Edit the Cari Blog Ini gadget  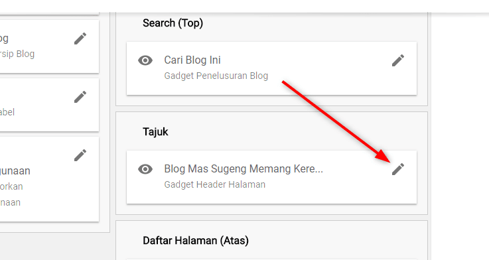tap(398, 60)
